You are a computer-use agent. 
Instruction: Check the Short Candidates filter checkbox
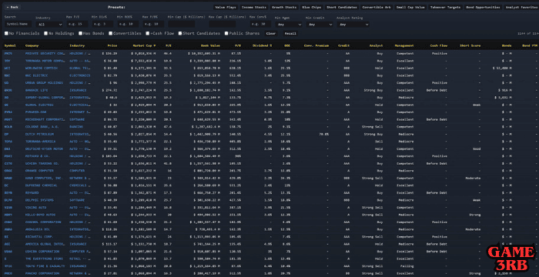pyautogui.click(x=180, y=33)
